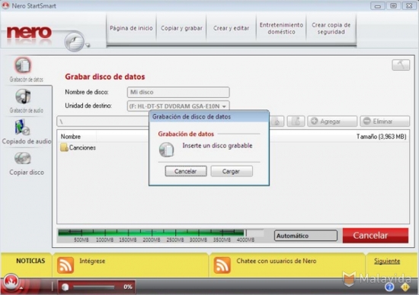The width and height of the screenshot is (419, 295).
Task: Click the Canciones folder icon
Action: pyautogui.click(x=64, y=147)
